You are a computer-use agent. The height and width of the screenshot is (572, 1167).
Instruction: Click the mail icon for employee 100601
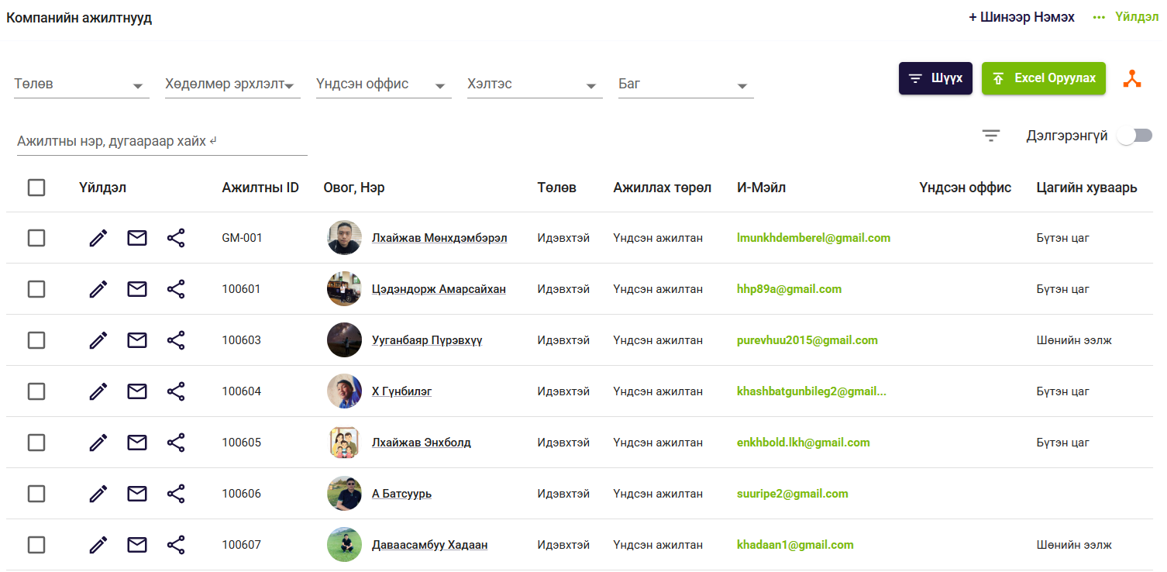click(137, 289)
